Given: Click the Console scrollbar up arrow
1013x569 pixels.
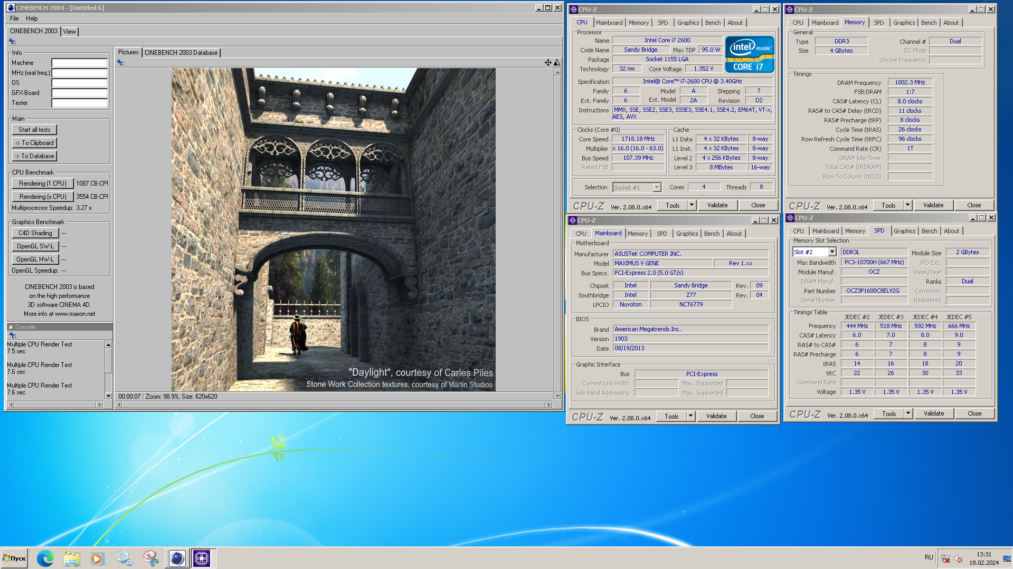Looking at the screenshot, I should point(108,344).
